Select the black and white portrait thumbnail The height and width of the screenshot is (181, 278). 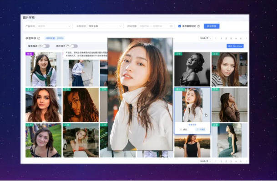coord(192,69)
